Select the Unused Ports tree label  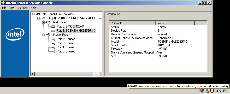click(60, 35)
